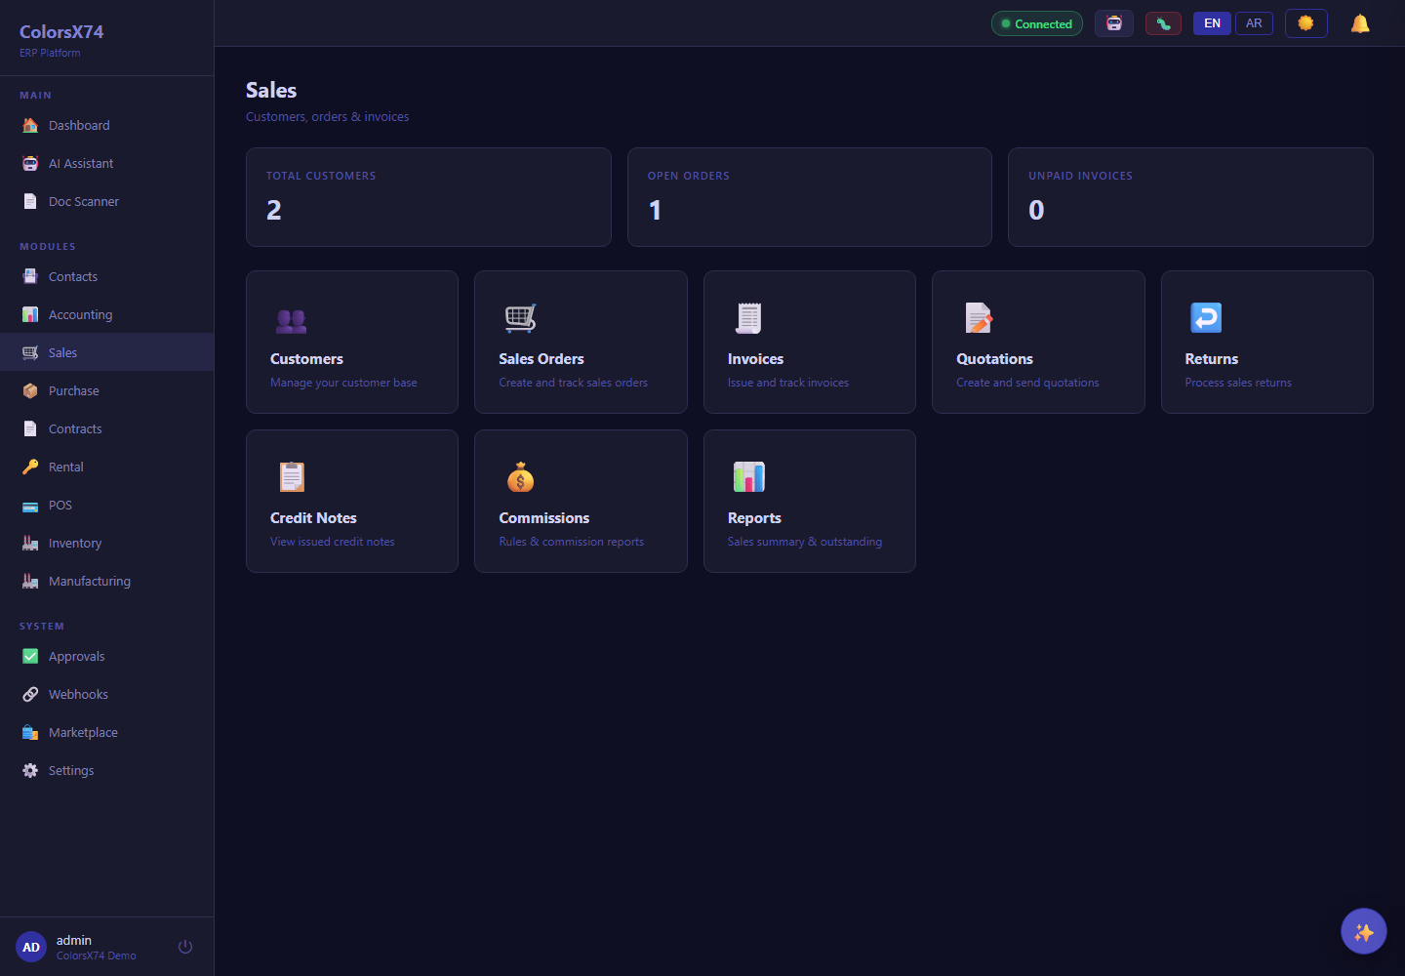Screen dimensions: 1405x976
Task: Click the Manufacturing factory icon
Action: (30, 581)
